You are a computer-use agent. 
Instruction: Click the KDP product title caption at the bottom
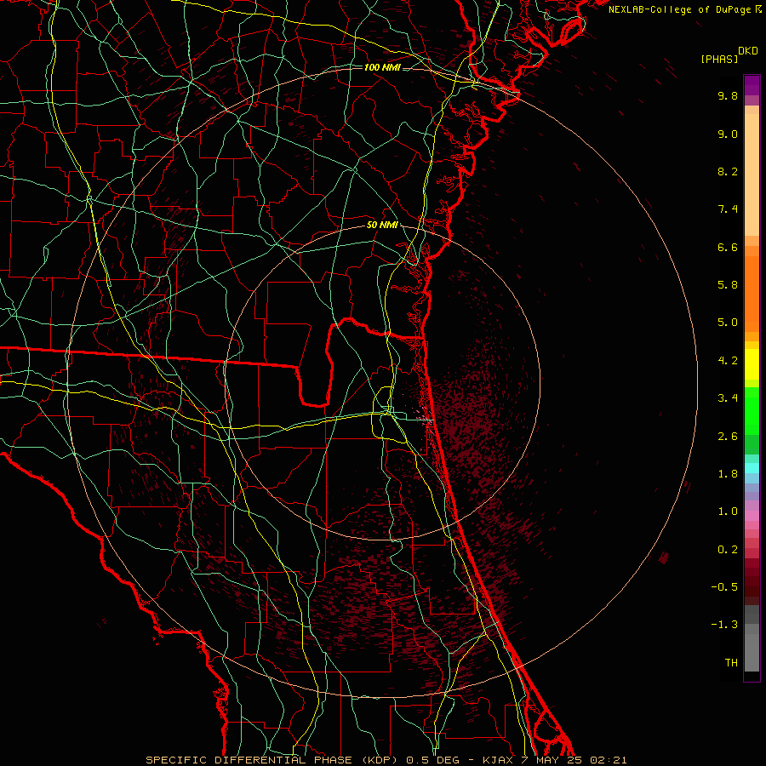click(x=386, y=760)
